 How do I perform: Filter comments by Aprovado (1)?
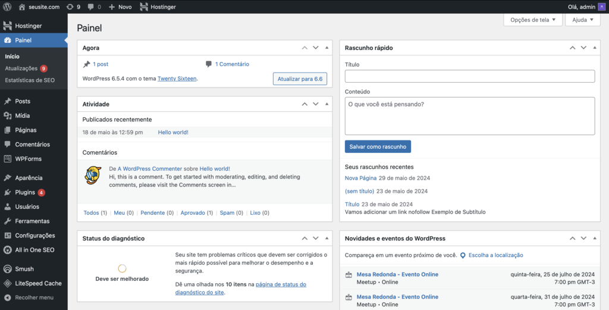pos(196,213)
